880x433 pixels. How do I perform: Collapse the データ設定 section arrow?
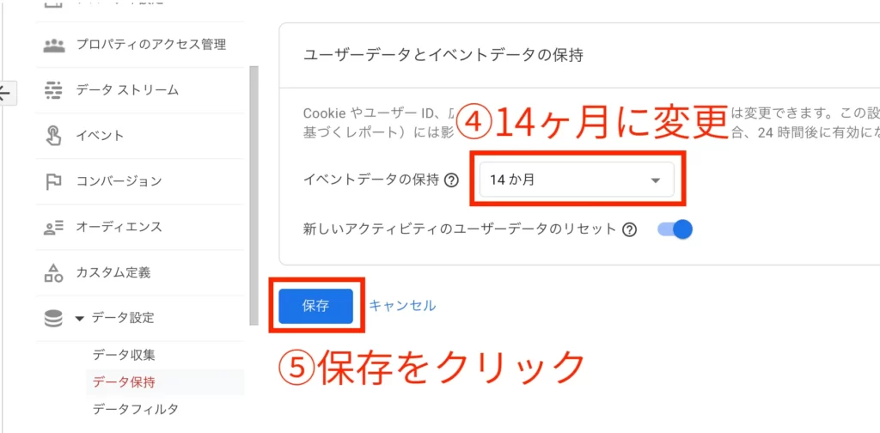[x=80, y=319]
